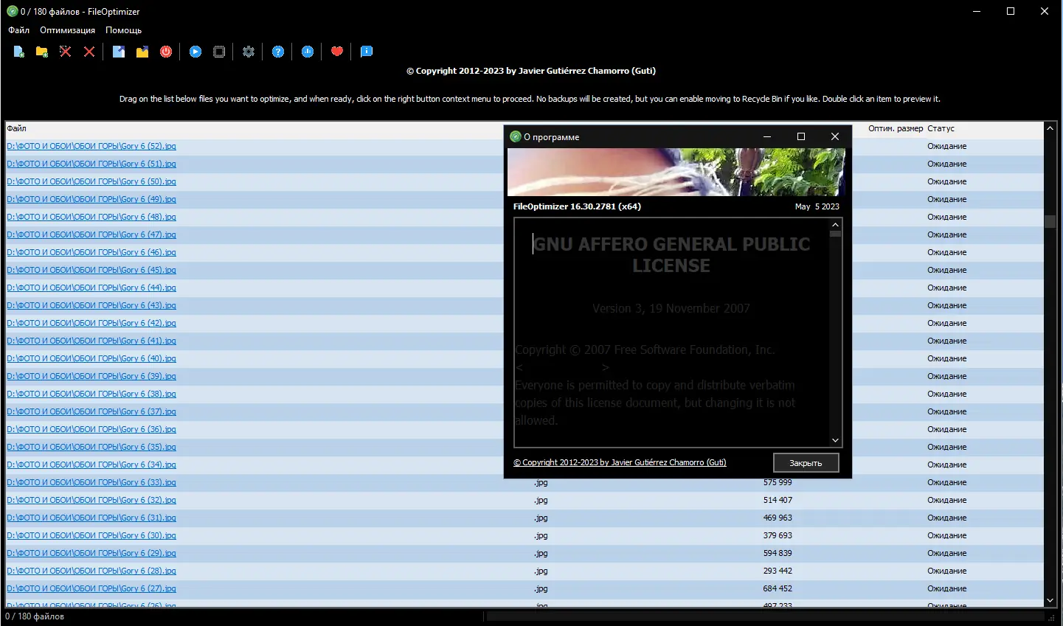The image size is (1063, 626).
Task: Click the FileOptimizer 16.30.2781 (x64) version text
Action: (577, 206)
